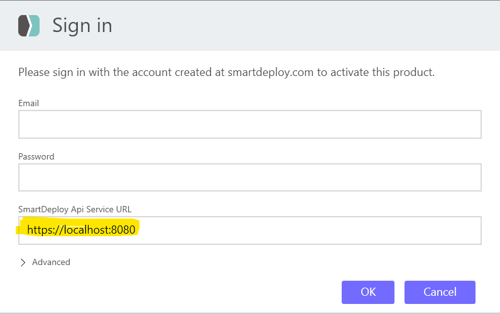Click the highlighted https://localhost:8080 text
Image resolution: width=500 pixels, height=314 pixels.
point(81,230)
